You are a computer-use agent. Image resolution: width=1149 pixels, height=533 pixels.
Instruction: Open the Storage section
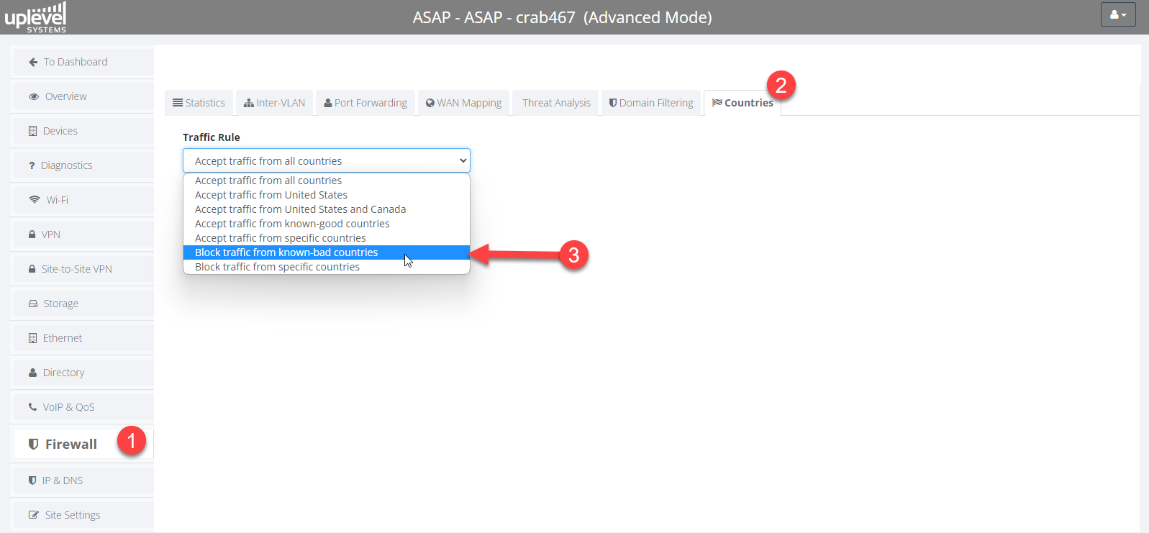pos(83,304)
